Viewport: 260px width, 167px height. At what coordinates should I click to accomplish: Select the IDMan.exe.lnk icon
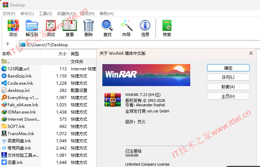coord(4,112)
